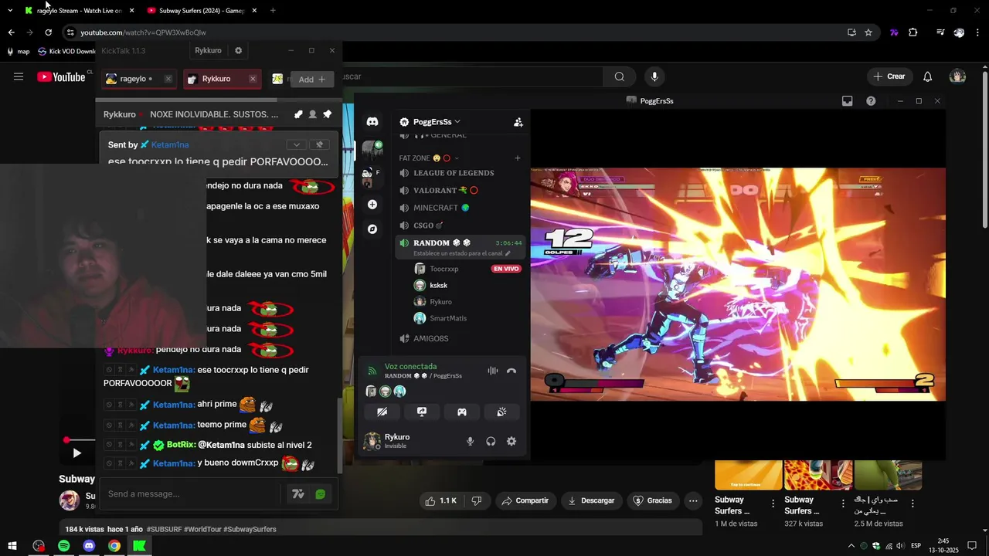Viewport: 989px width, 556px height.
Task: Close the Rykkuro tab in KickTalk
Action: [x=253, y=79]
